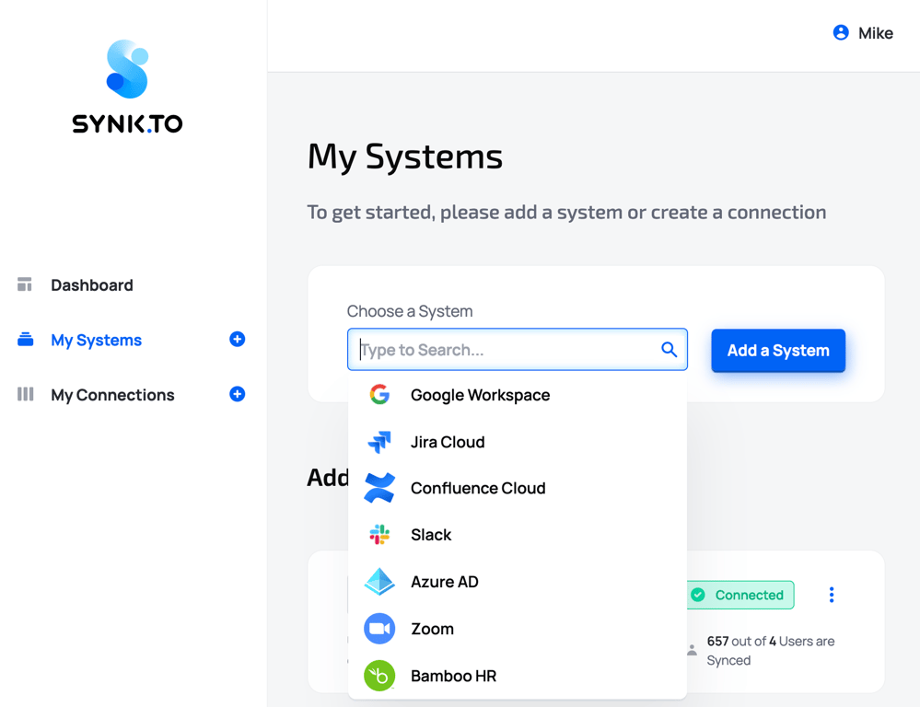
Task: Click the Azure AD logo icon
Action: pos(379,582)
